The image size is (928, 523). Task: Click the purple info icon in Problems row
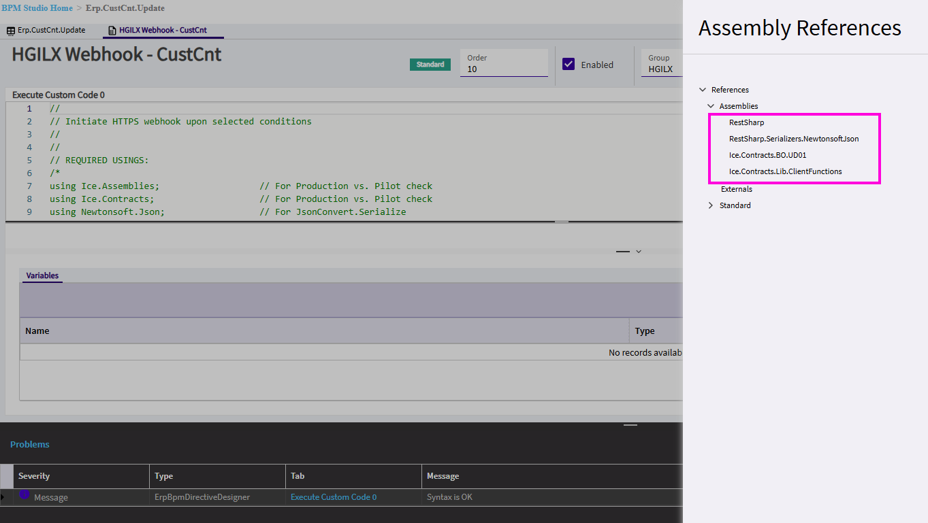tap(25, 494)
